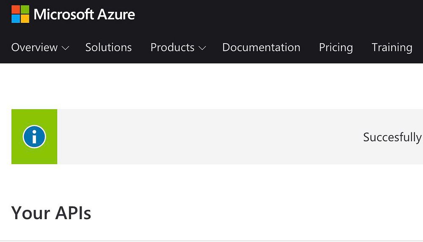Image resolution: width=423 pixels, height=242 pixels.
Task: Expand the chevron next to Products
Action: [x=202, y=48]
